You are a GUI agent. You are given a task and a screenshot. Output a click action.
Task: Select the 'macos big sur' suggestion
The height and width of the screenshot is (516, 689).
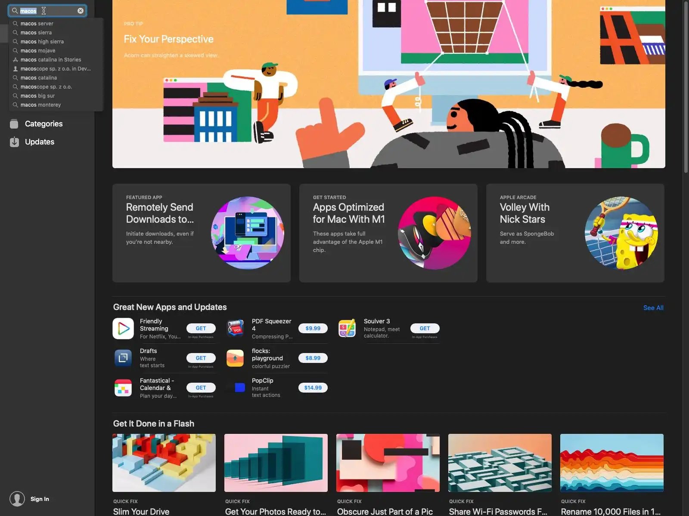point(56,96)
